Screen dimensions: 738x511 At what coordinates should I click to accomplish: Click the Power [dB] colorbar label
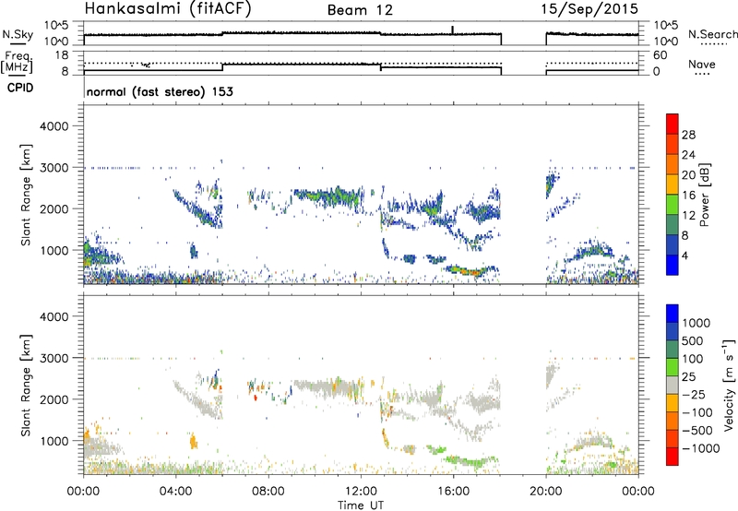pos(704,195)
